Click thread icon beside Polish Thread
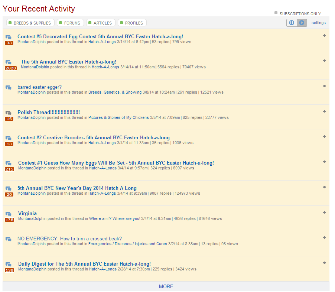The width and height of the screenshot is (335, 292). tap(9, 113)
